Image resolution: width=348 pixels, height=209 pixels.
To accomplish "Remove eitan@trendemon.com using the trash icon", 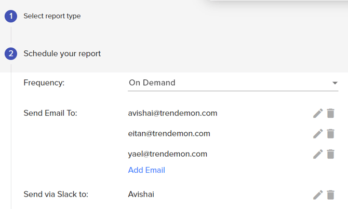I will coord(331,133).
